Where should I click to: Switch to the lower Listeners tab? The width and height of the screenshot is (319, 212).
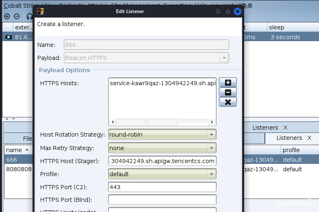tap(289, 138)
